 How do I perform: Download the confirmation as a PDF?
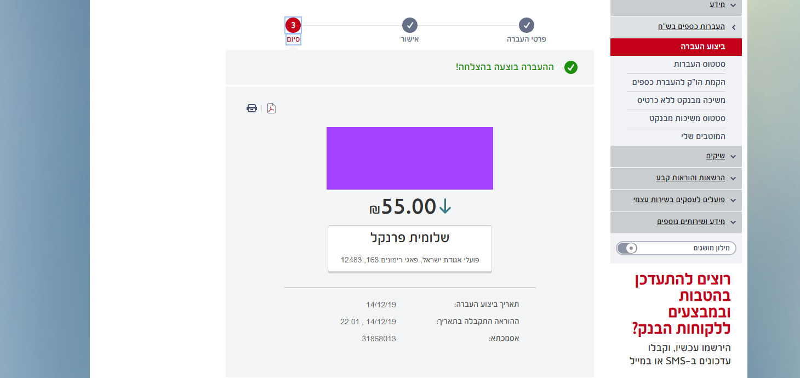tap(271, 108)
